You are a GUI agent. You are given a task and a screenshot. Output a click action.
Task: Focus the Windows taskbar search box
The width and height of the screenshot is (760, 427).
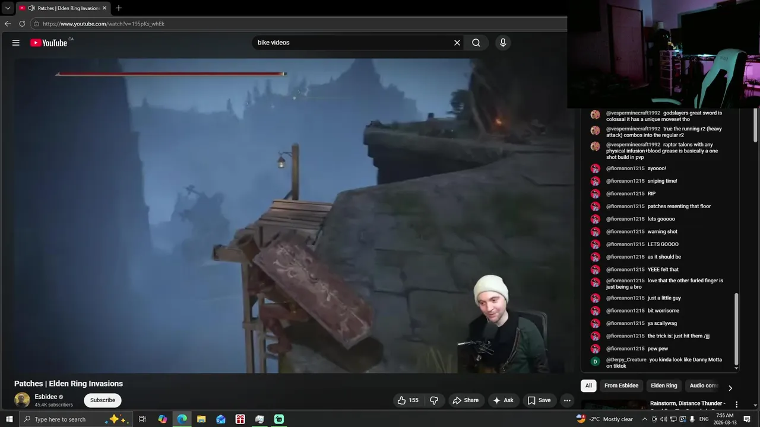(75, 419)
